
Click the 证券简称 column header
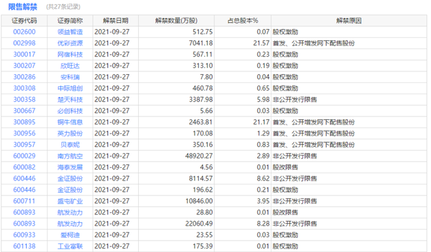[x=70, y=21]
